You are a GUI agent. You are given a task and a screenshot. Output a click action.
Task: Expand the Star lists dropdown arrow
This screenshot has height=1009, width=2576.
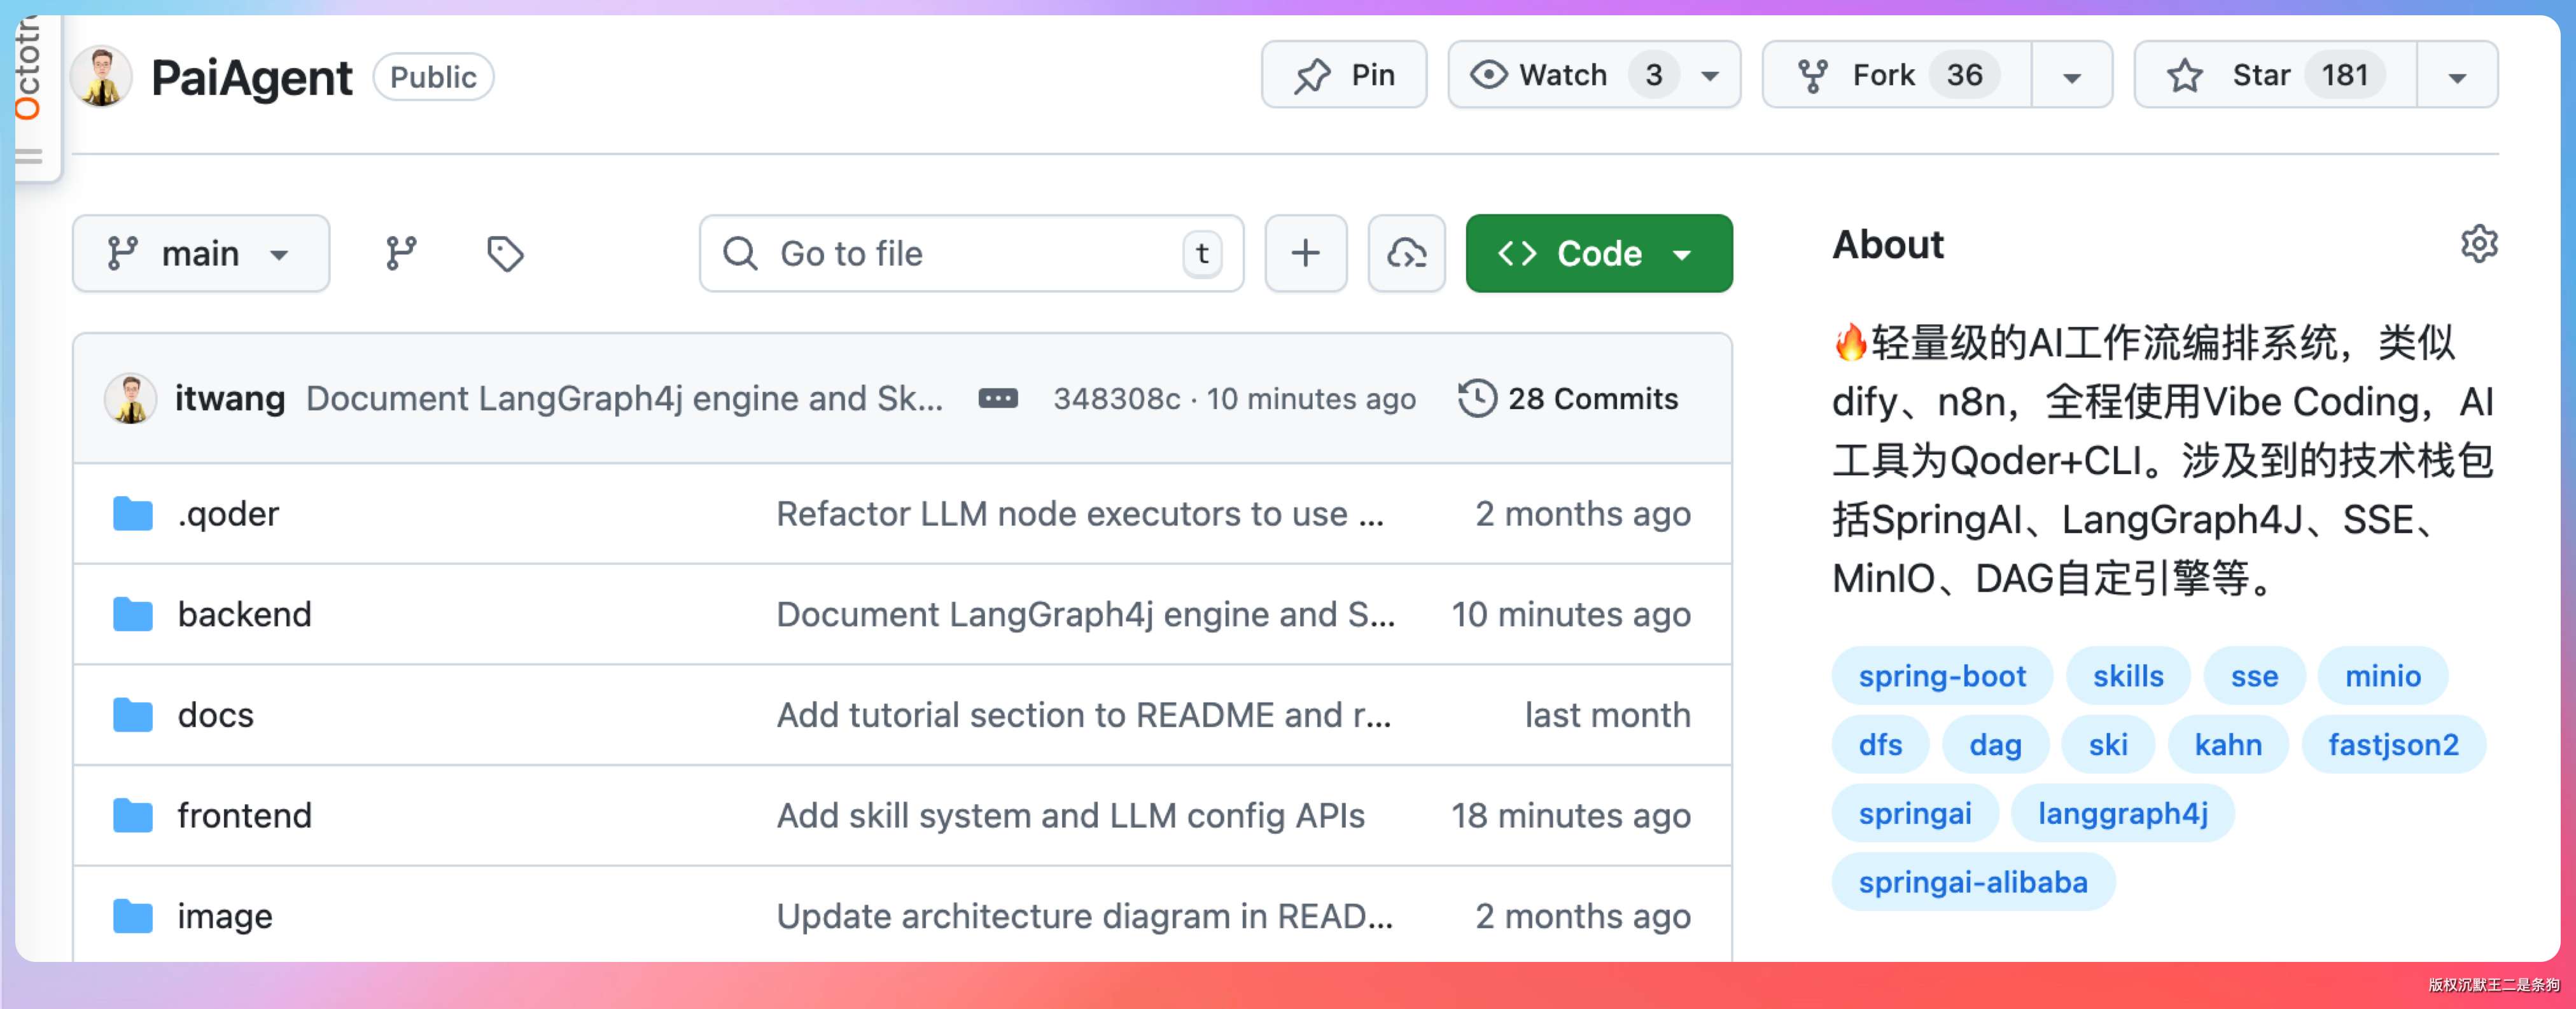[2456, 76]
